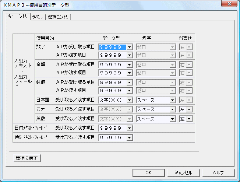
Task: Switch to the ラベル tab
Action: [37, 17]
